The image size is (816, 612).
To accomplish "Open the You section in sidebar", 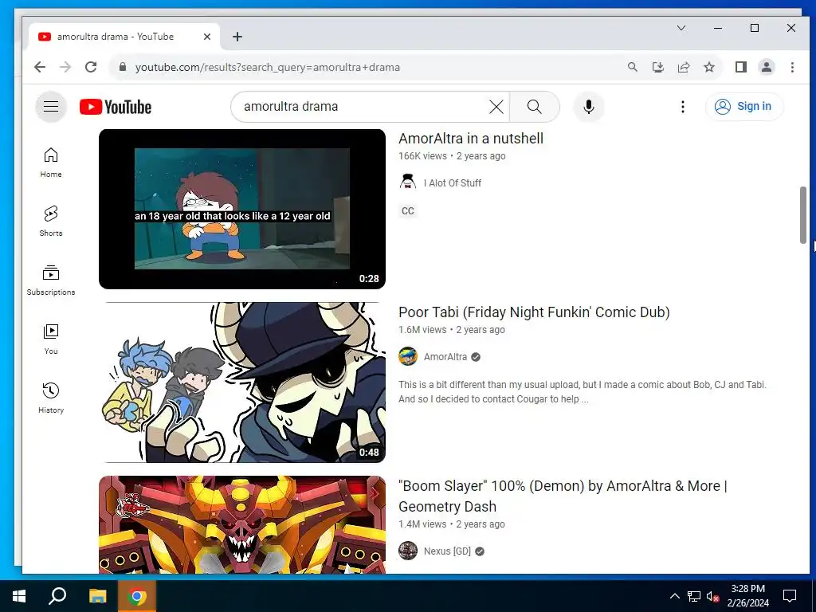I will point(51,339).
